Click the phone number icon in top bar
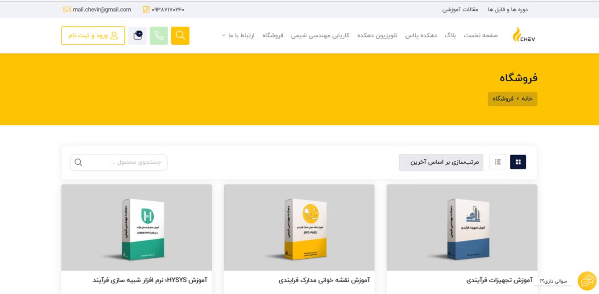The height and width of the screenshot is (294, 599). coord(146,10)
